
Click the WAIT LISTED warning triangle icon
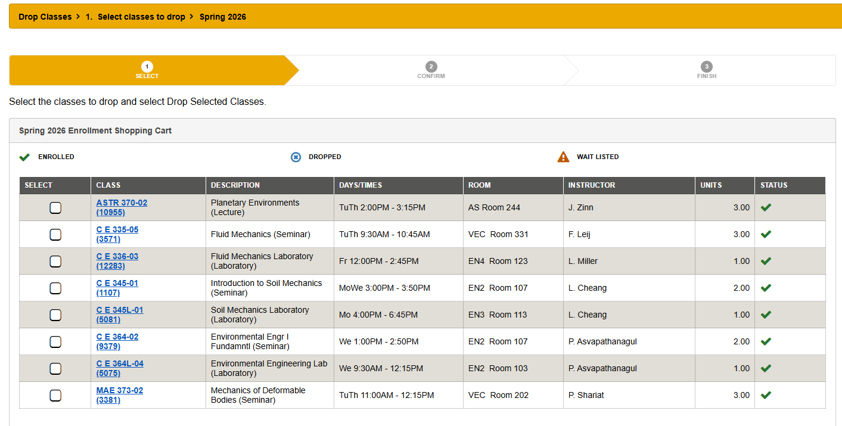tap(563, 156)
